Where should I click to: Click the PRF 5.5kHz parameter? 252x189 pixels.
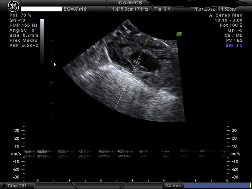coord(24,45)
